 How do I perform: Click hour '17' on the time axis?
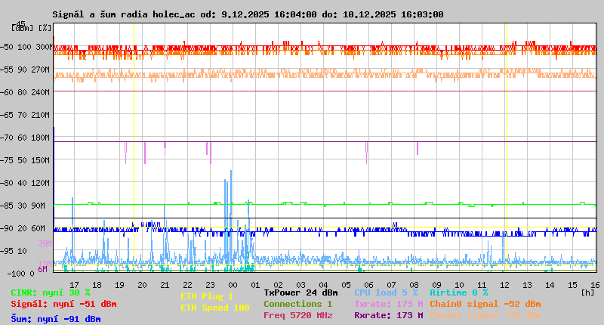click(x=74, y=285)
